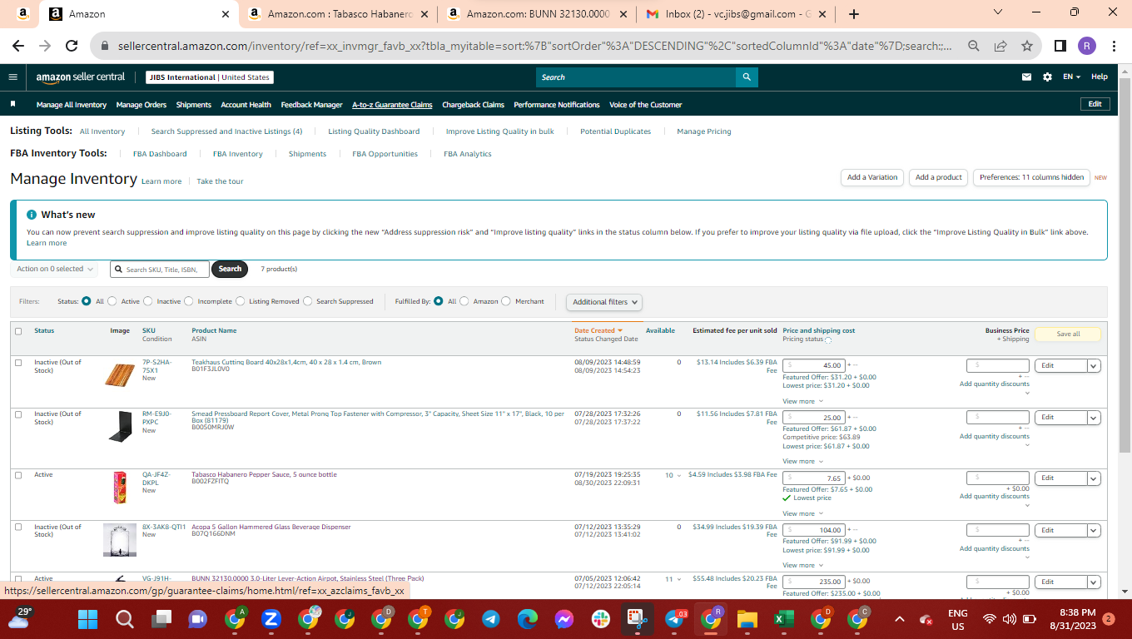The image size is (1132, 639).
Task: Open Excel from the taskbar
Action: (x=784, y=619)
